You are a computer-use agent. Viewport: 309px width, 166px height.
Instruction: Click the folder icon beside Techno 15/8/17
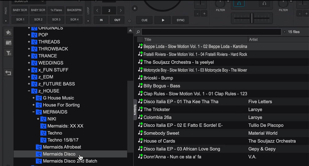pos(43,140)
